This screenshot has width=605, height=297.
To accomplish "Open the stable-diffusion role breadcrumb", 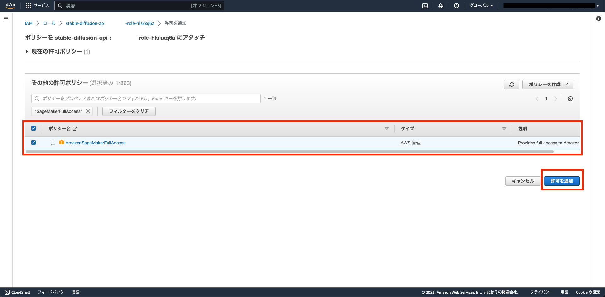I will (110, 23).
